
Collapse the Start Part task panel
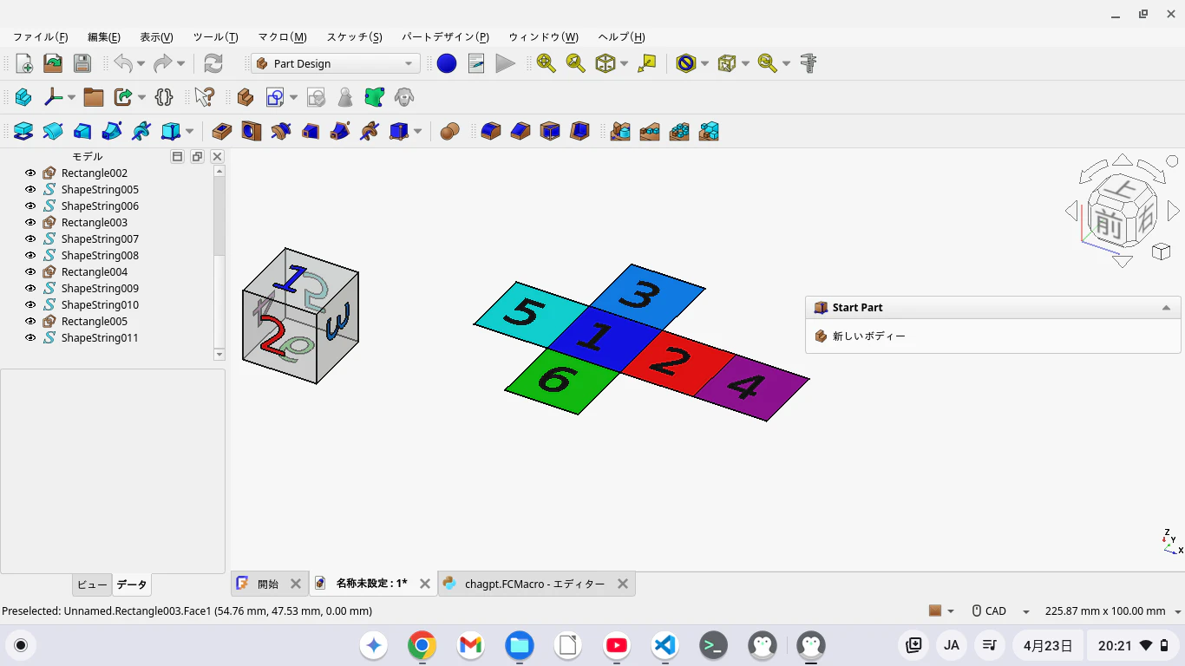coord(1166,308)
